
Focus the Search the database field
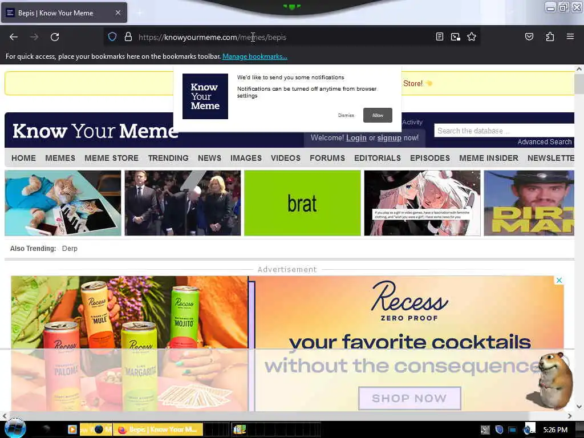tap(504, 131)
